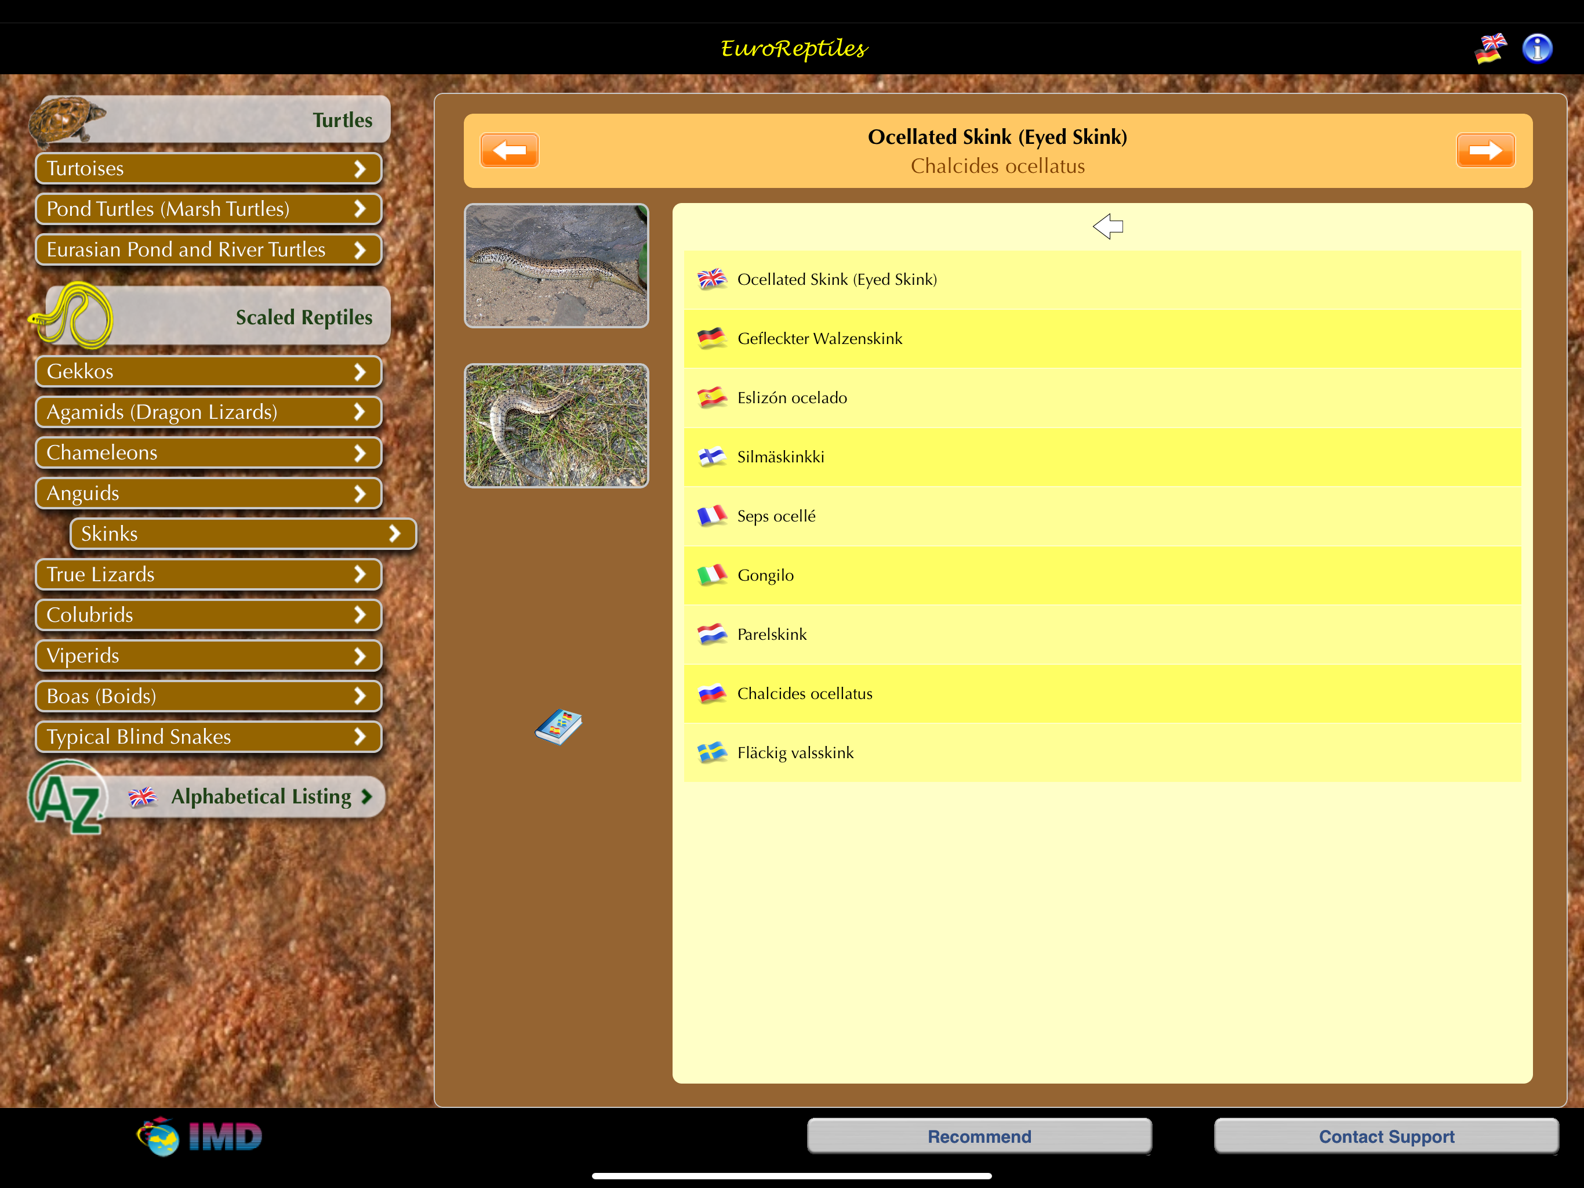The width and height of the screenshot is (1584, 1188).
Task: Expand the Colubrids chevron
Action: tap(360, 615)
